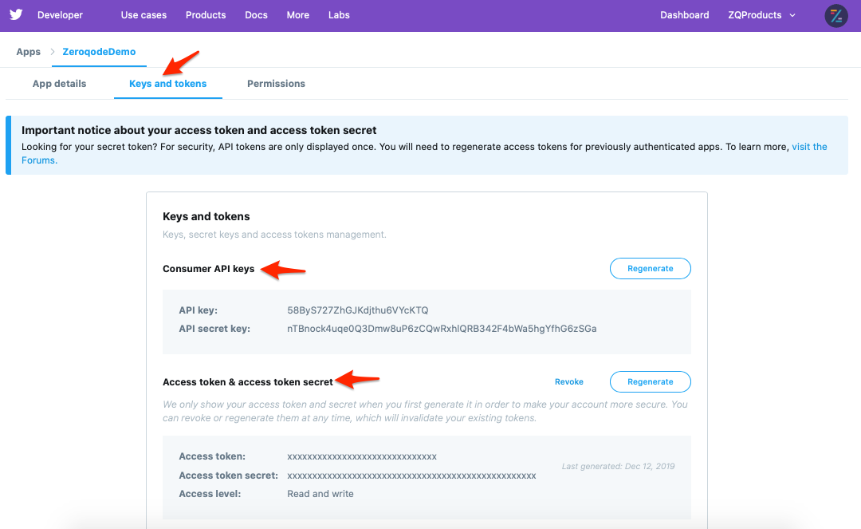Click the 'Consumer API keys' heading
The width and height of the screenshot is (861, 529).
(208, 269)
